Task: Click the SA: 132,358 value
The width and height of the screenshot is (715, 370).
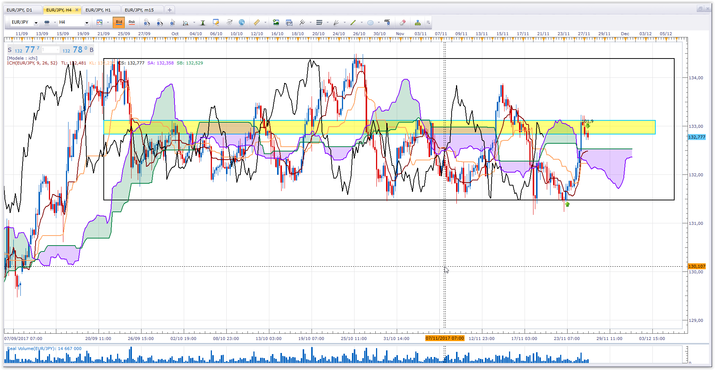Action: pos(160,63)
